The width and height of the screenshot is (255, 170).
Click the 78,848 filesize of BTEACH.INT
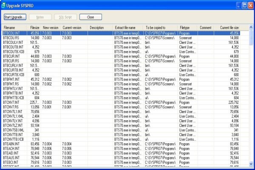35,149
